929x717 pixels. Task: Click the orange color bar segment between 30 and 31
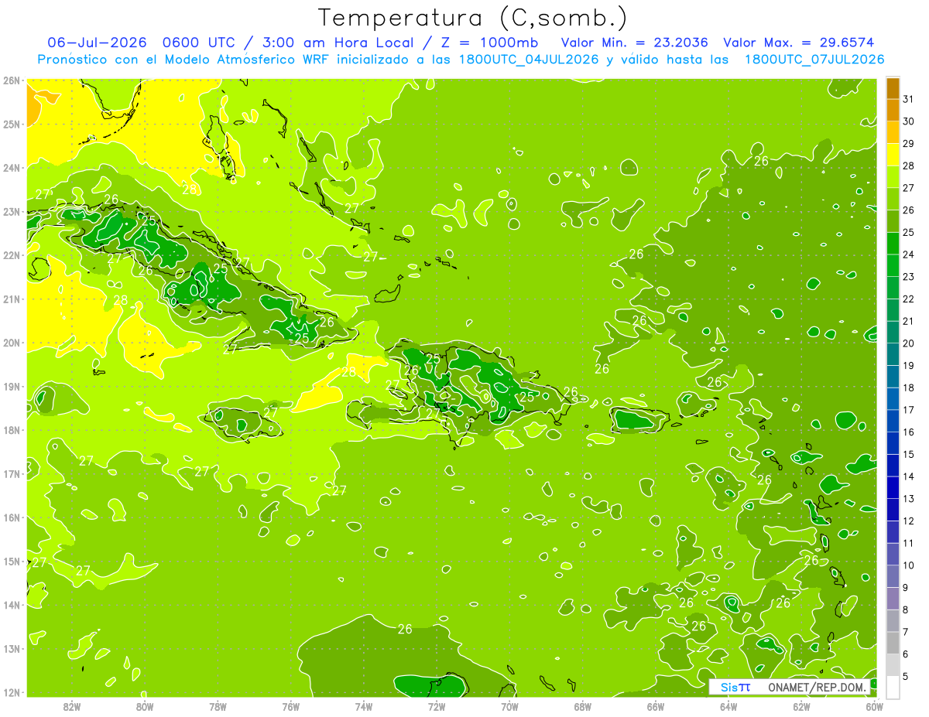893,110
